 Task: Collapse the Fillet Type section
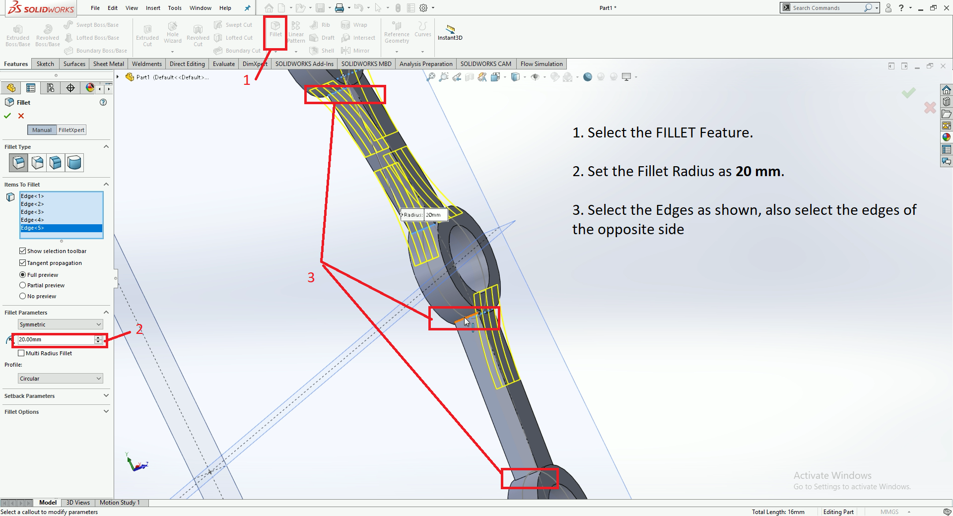[x=106, y=147]
